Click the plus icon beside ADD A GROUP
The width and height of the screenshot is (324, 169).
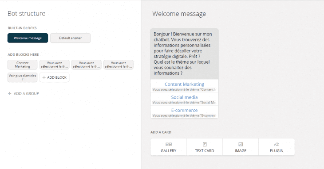click(x=9, y=93)
